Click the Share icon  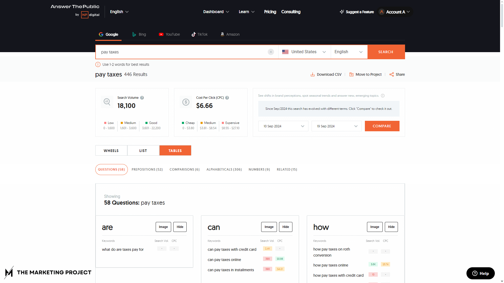point(392,74)
